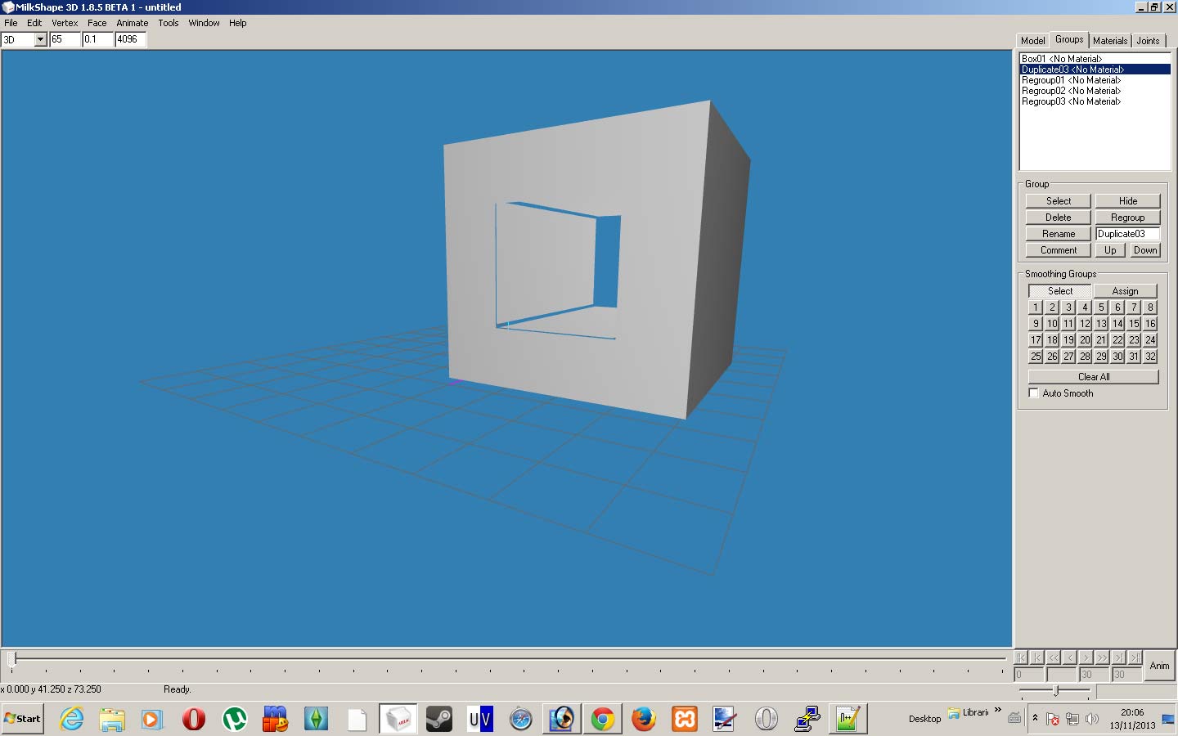Viewport: 1178px width, 736px height.
Task: Click the Regroup button
Action: point(1127,218)
